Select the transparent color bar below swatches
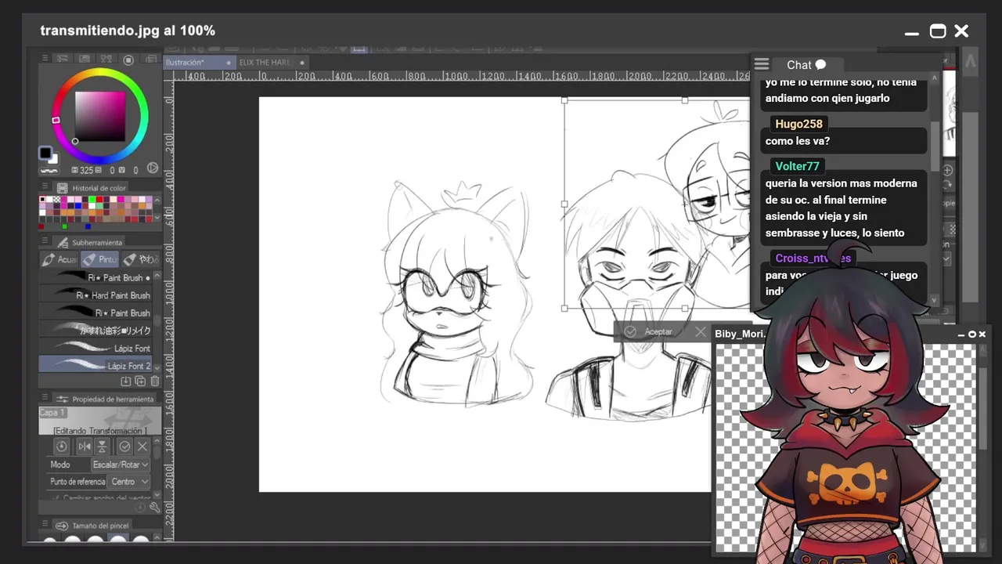The width and height of the screenshot is (1002, 564). tap(49, 170)
